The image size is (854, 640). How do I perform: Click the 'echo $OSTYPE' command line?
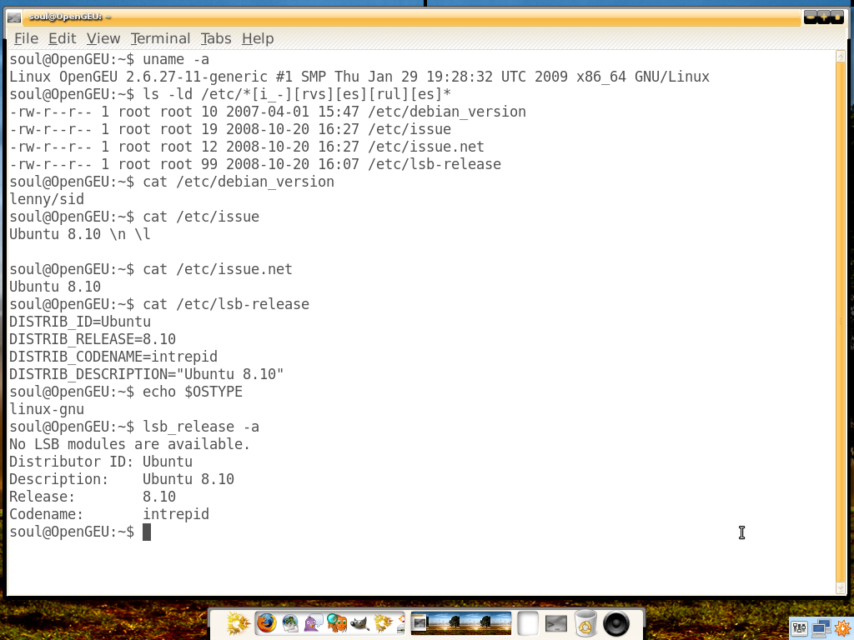[126, 392]
